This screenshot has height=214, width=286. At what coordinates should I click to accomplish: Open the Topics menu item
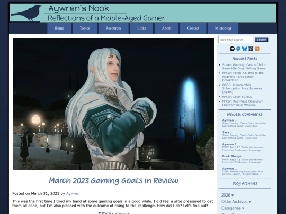[85, 29]
